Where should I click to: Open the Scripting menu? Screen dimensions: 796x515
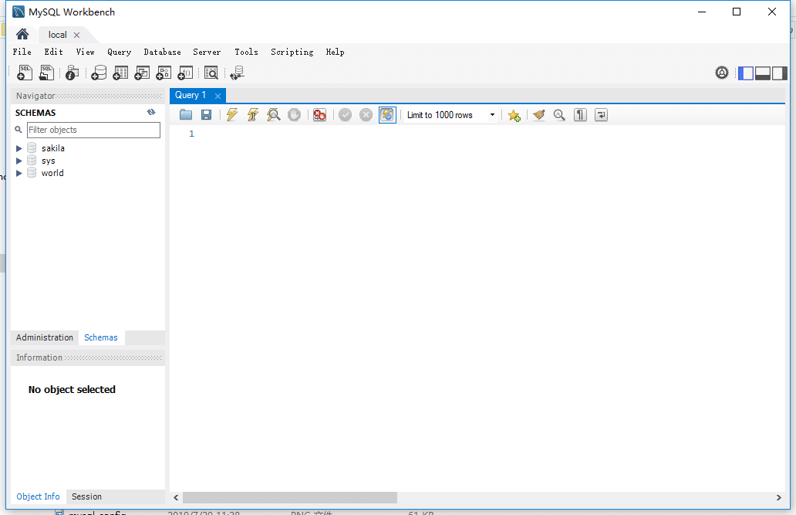[x=292, y=52]
